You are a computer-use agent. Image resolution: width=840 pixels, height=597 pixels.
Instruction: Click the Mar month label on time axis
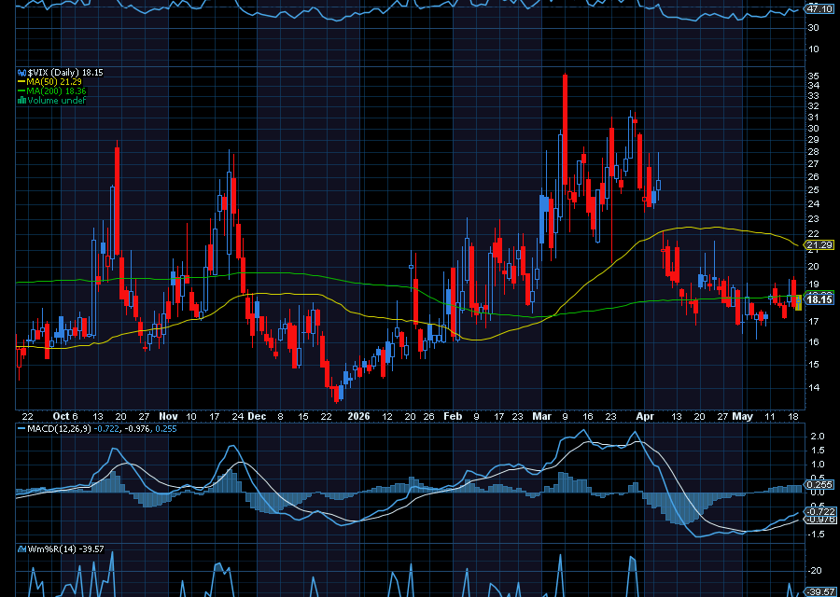click(x=541, y=417)
